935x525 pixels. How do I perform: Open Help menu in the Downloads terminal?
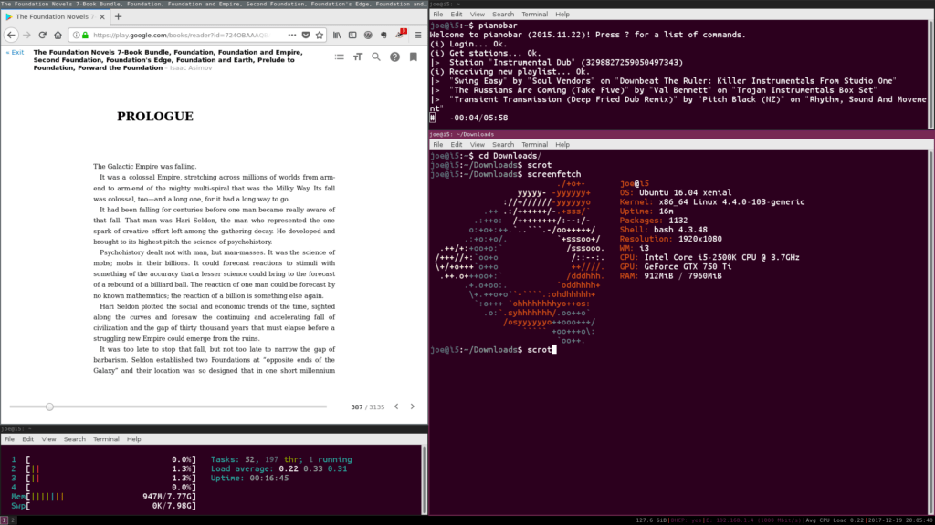pos(562,145)
